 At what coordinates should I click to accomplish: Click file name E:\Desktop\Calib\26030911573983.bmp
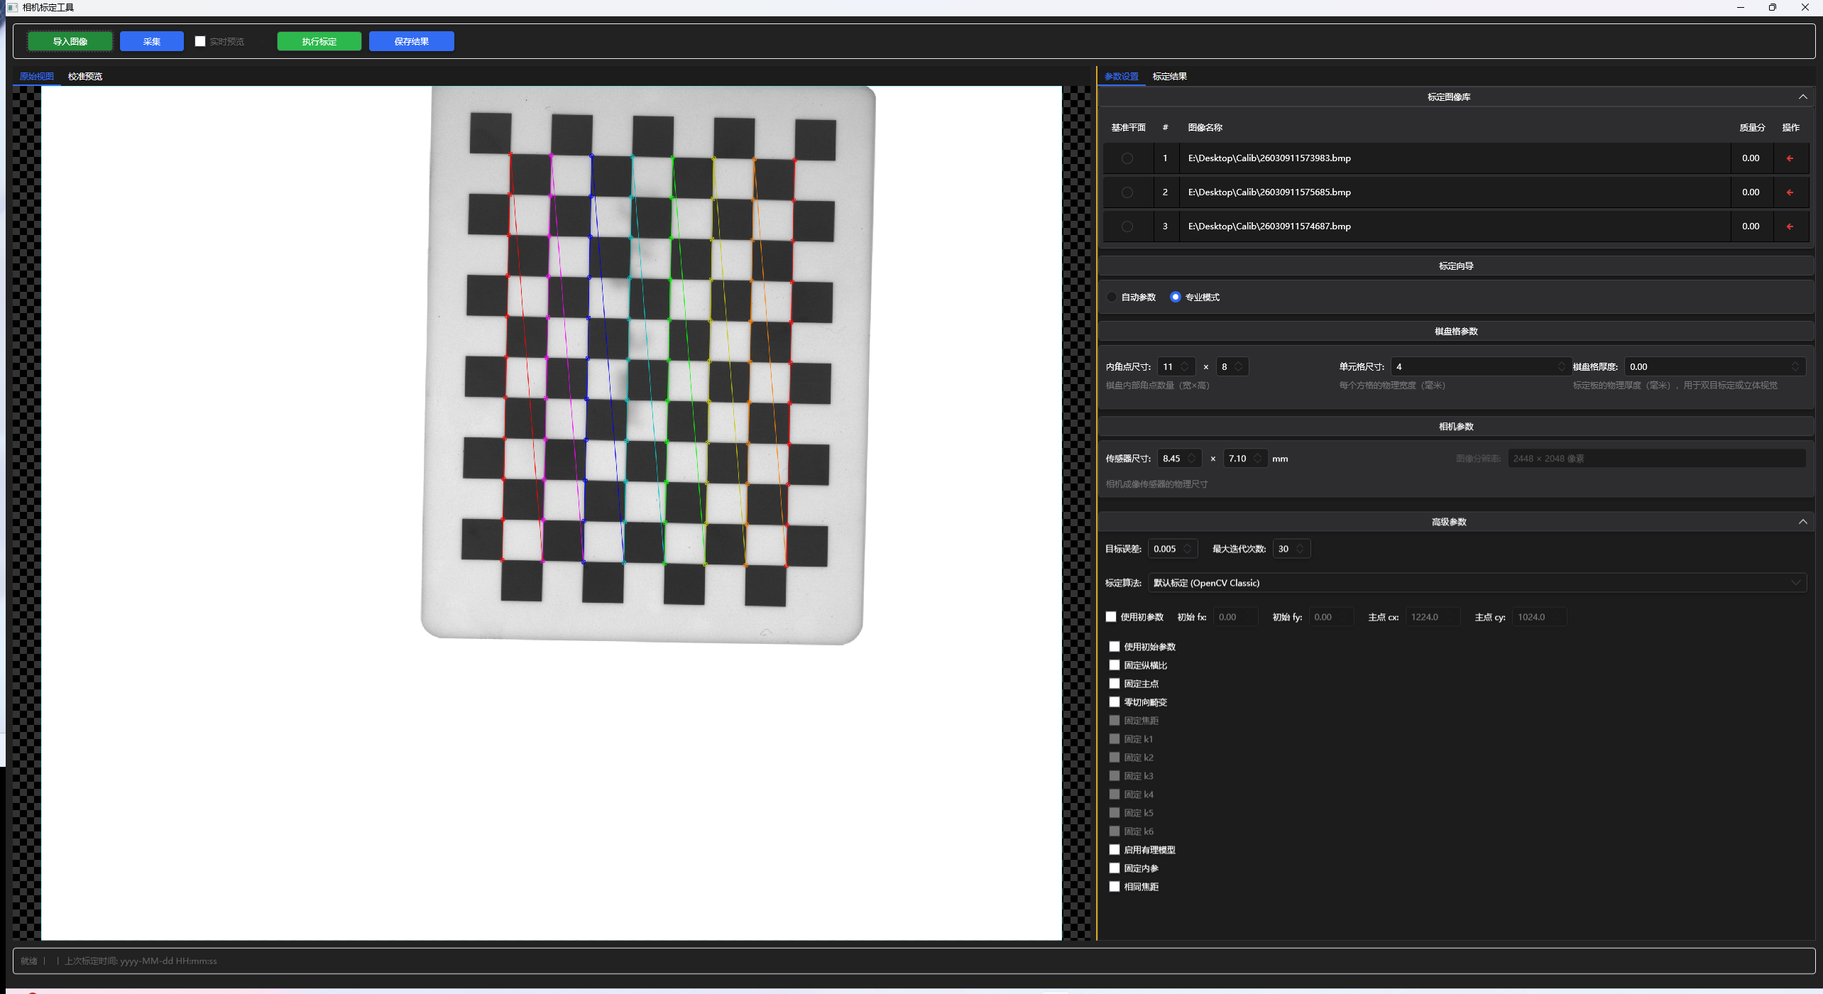click(1269, 158)
